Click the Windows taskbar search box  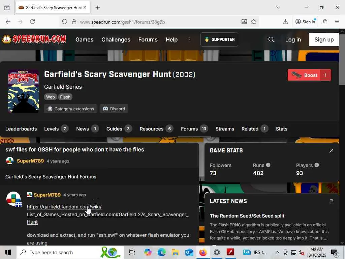click(70, 252)
